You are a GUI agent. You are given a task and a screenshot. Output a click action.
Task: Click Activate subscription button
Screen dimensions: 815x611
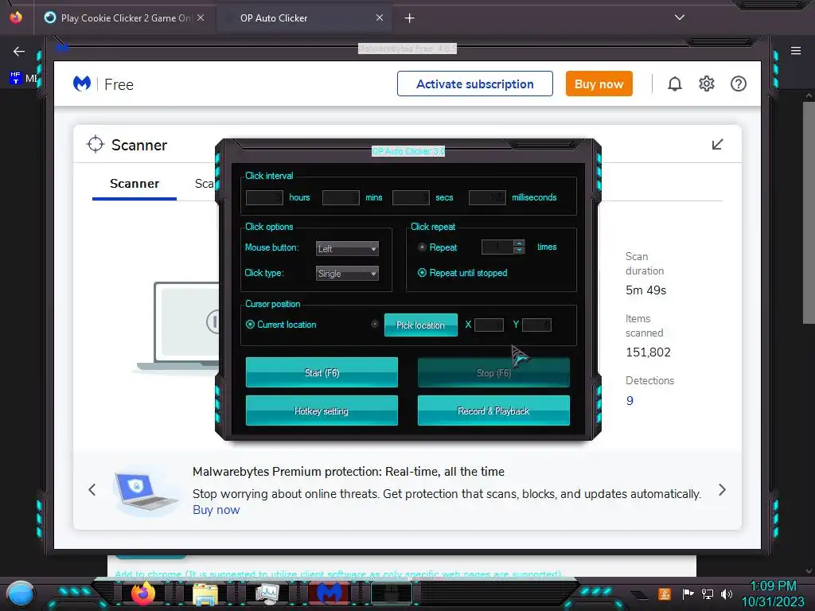(x=475, y=84)
